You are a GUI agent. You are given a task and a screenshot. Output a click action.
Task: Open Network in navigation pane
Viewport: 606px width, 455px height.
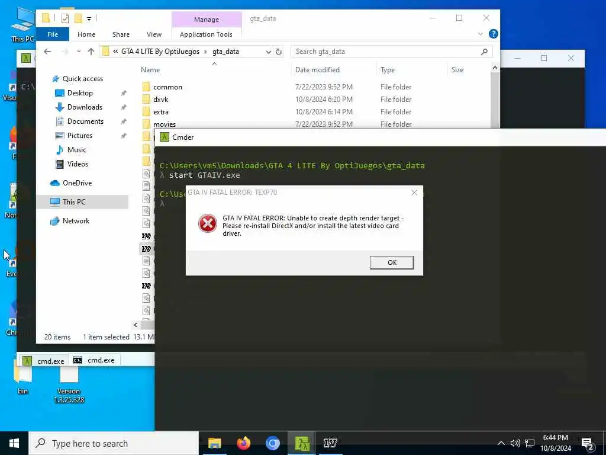click(76, 221)
